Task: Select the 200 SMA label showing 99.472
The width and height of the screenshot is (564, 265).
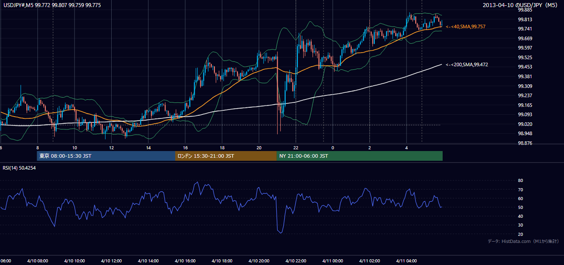Action: [x=467, y=65]
